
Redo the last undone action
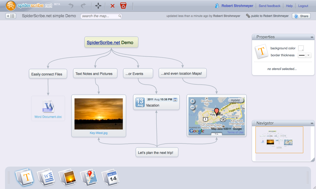(x=83, y=5)
